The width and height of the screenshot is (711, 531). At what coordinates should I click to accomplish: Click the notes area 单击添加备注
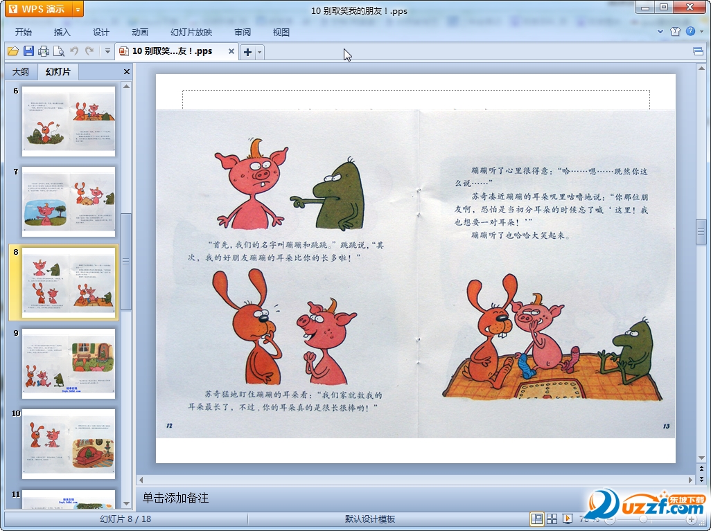(x=175, y=498)
